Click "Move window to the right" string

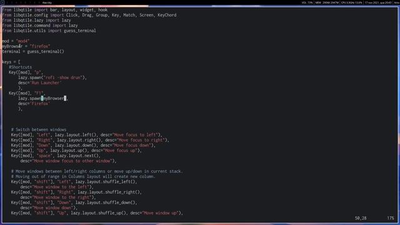(61, 197)
